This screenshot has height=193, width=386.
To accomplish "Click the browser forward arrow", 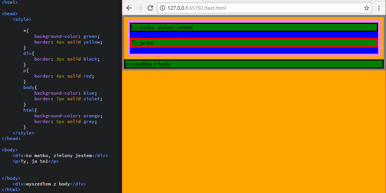I will (140, 8).
